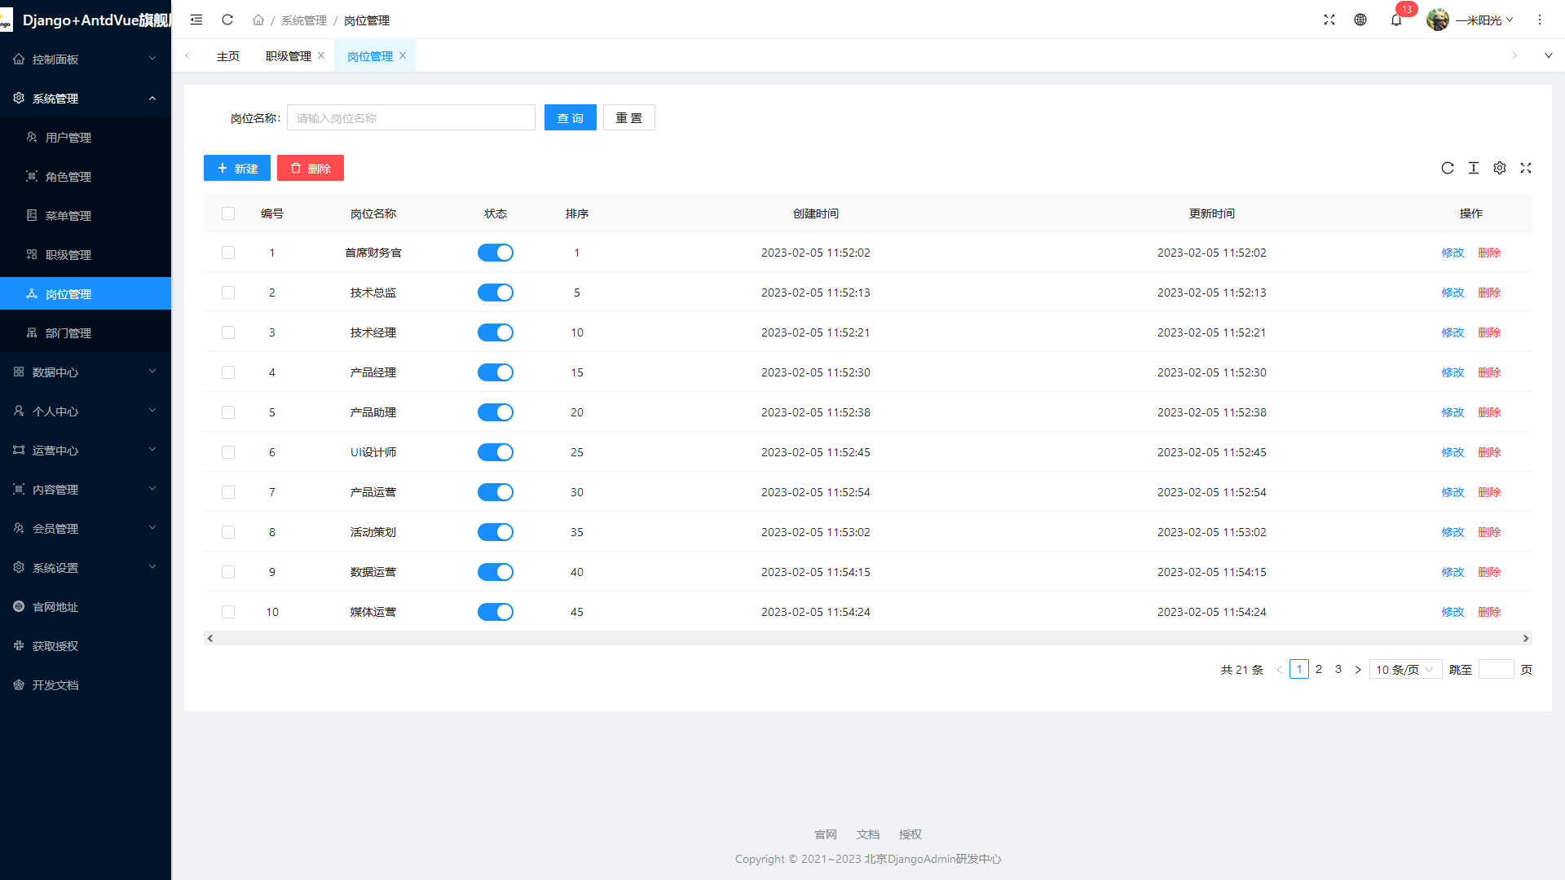Screen dimensions: 1565x880
Task: Open the table density (row height) icon
Action: [x=1474, y=168]
